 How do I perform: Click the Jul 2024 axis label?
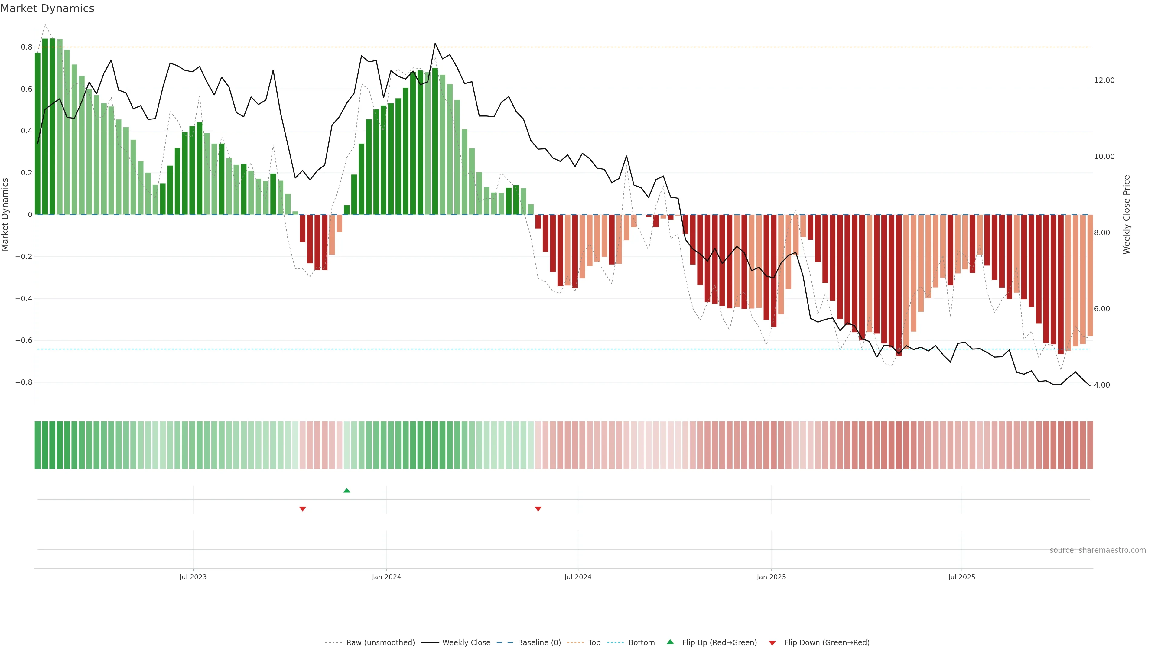[578, 577]
